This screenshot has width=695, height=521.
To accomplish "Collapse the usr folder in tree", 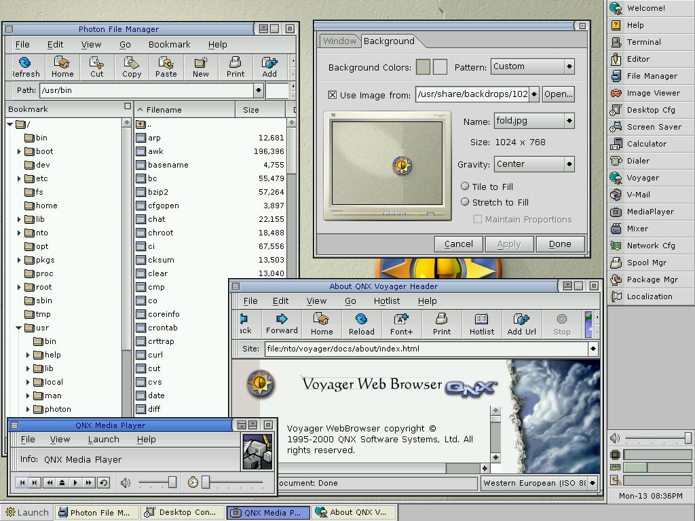I will point(18,328).
